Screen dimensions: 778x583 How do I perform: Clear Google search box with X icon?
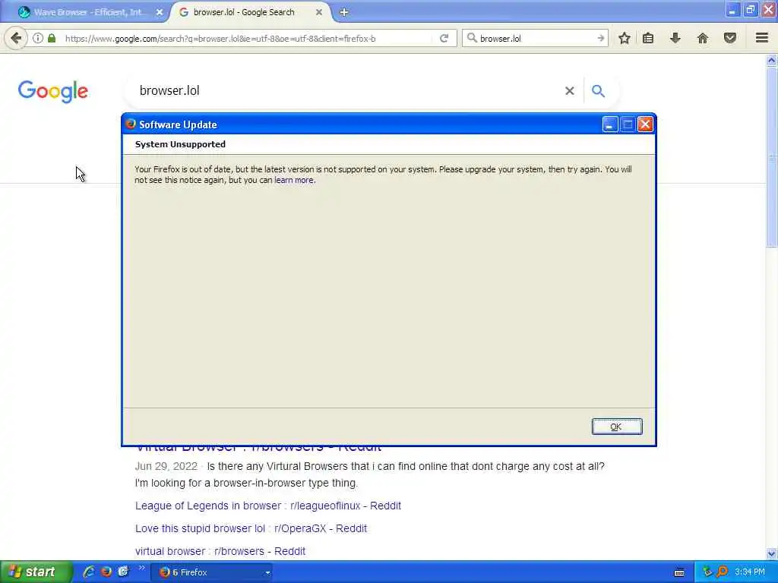coord(570,91)
